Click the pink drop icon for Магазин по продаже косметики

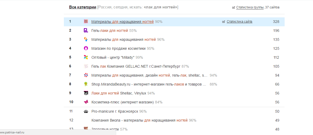(86, 48)
